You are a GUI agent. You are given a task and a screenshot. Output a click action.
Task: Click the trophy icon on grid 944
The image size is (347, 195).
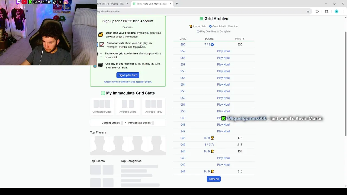(x=212, y=151)
